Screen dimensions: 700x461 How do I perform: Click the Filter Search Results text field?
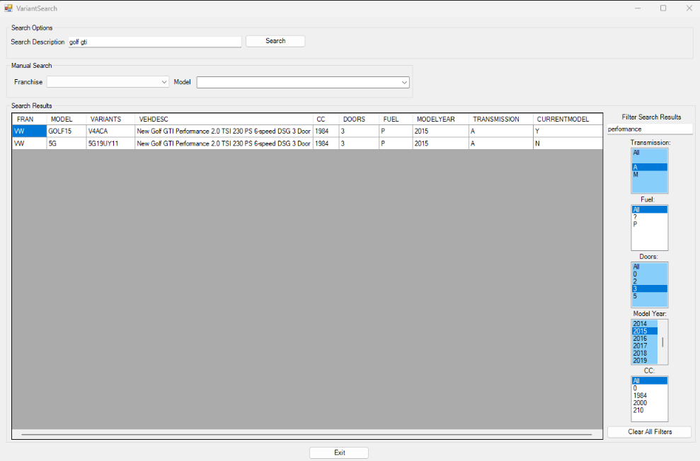pos(650,129)
